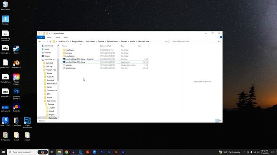Open Illustrator from the taskbar
Image resolution: width=277 pixels, height=155 pixels.
click(116, 152)
